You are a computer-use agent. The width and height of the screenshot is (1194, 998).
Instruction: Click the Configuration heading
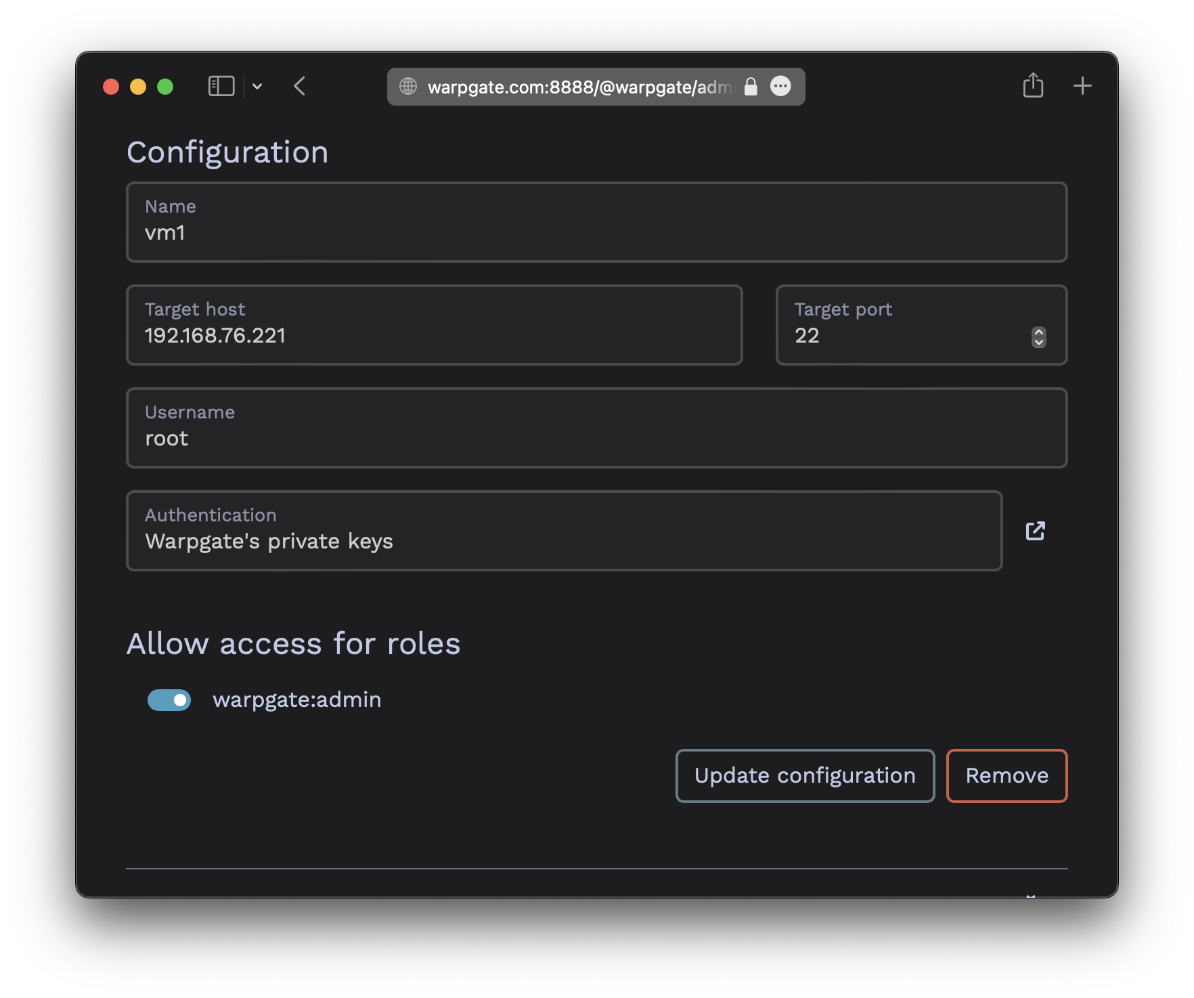[x=227, y=152]
